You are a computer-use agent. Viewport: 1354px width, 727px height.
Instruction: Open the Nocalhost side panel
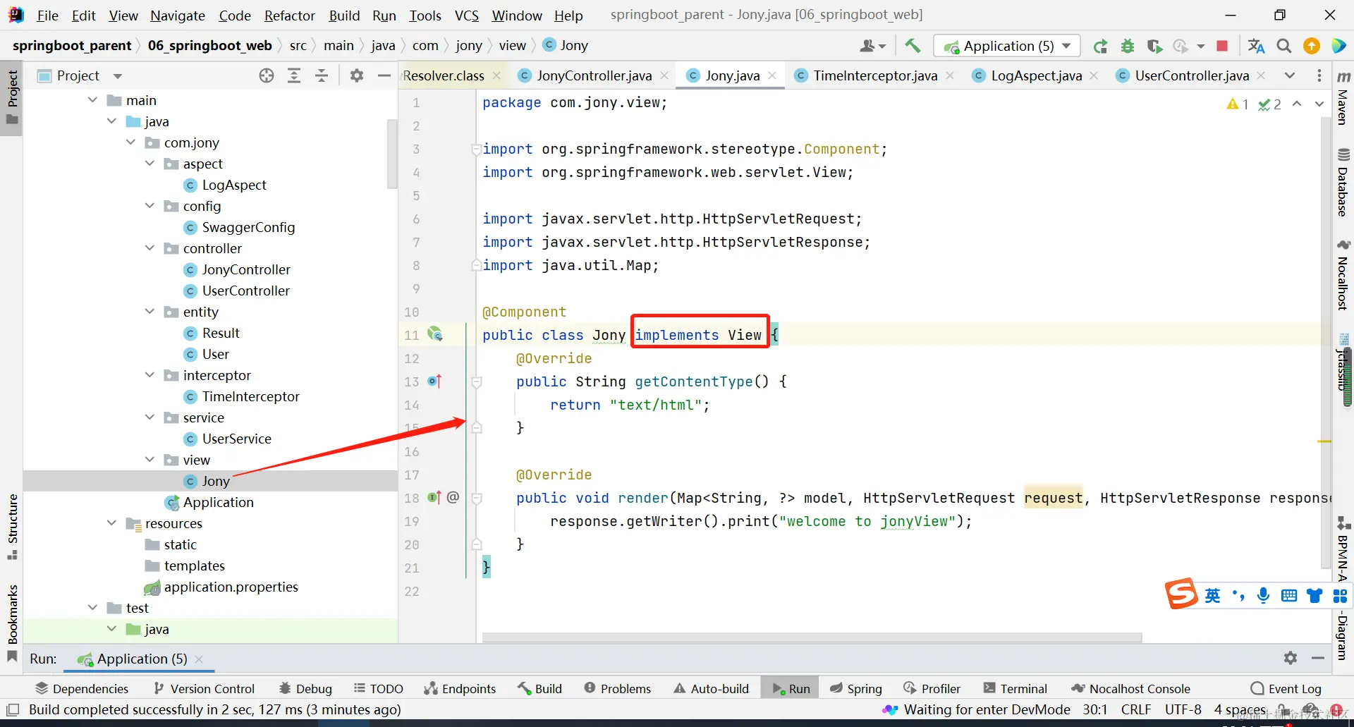point(1343,275)
